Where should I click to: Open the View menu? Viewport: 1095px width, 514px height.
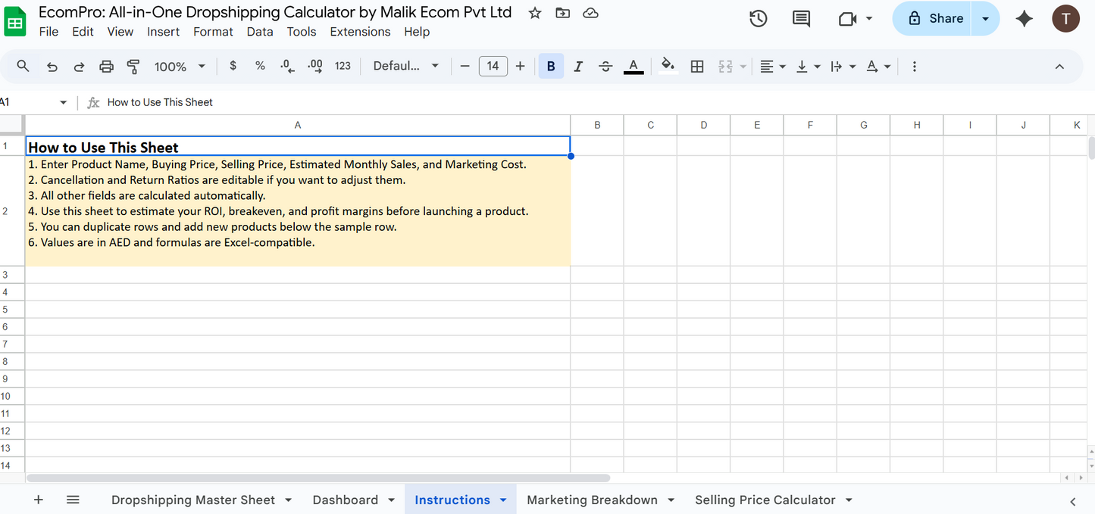pyautogui.click(x=120, y=32)
